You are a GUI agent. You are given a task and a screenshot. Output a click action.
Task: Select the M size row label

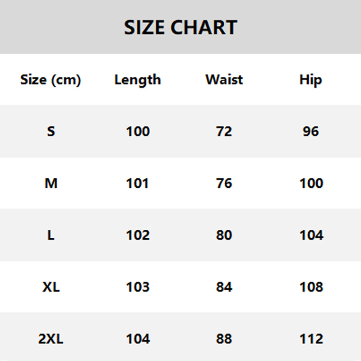tap(51, 183)
